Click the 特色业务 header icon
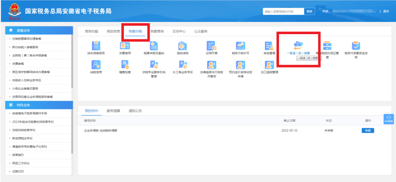396x182 pixels. point(11,105)
